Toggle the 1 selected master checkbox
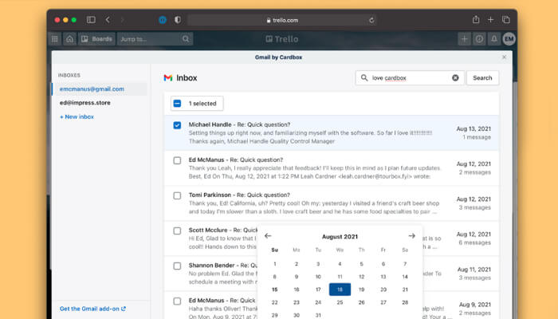558x319 pixels. click(x=177, y=104)
